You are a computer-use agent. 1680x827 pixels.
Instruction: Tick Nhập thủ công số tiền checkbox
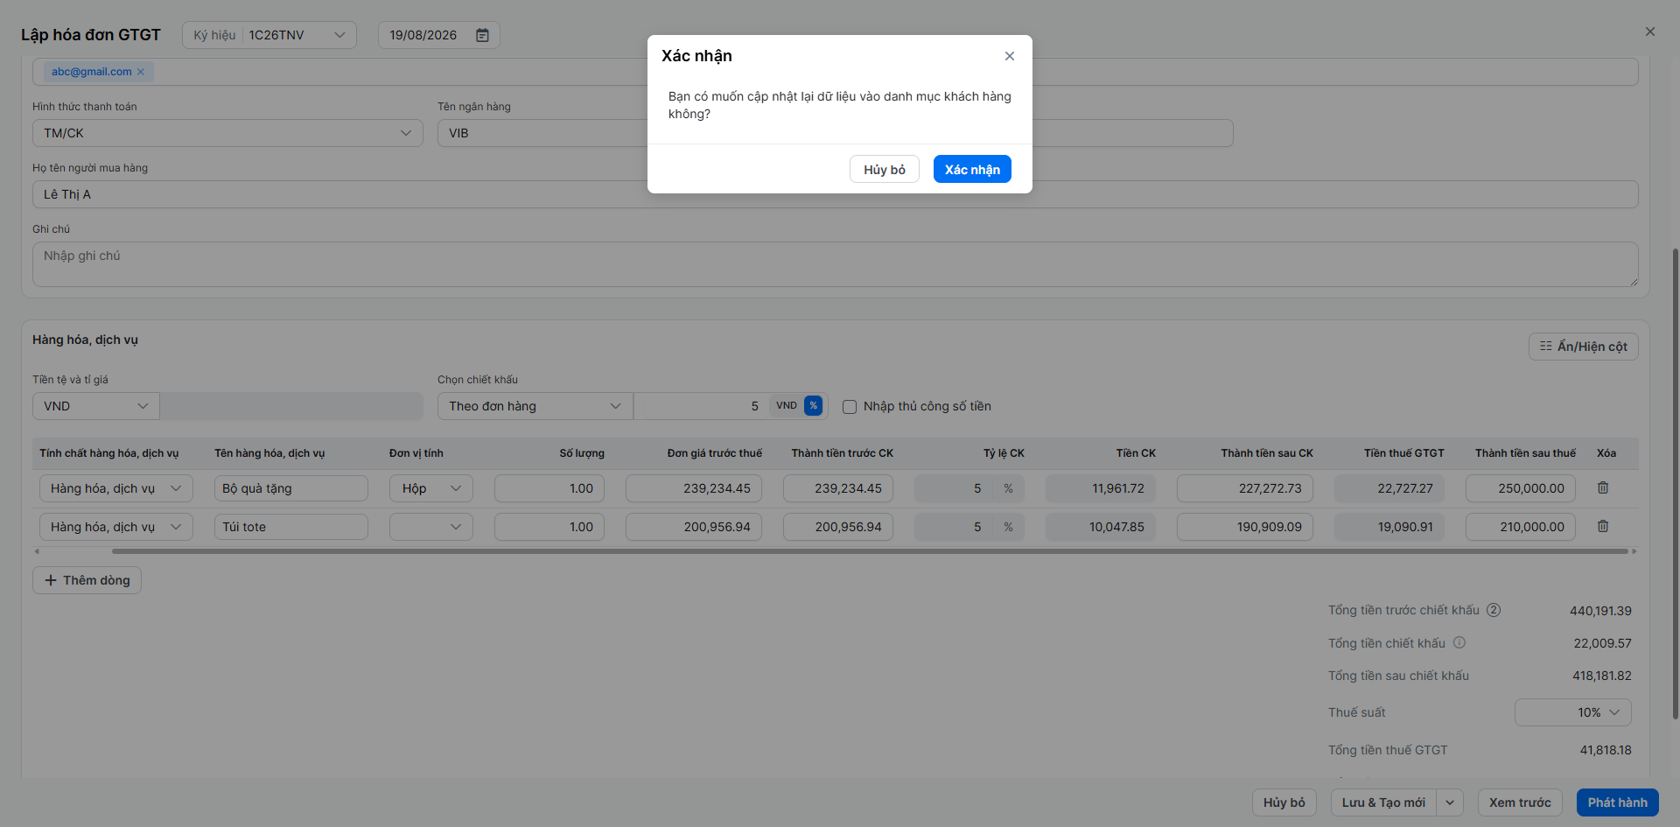pyautogui.click(x=850, y=407)
